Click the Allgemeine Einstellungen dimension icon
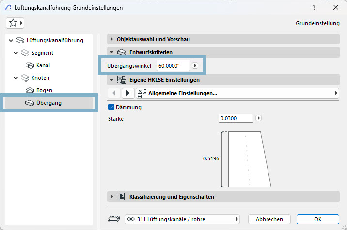Viewport: 347px width, 230px height. [x=142, y=93]
